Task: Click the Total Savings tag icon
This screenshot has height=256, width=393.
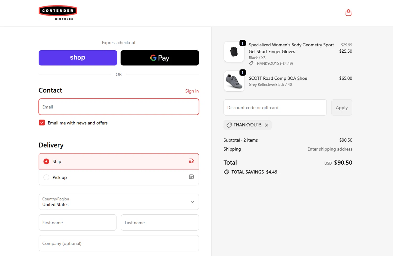Action: [226, 172]
